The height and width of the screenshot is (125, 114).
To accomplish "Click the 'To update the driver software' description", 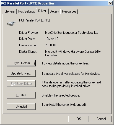I will (71, 74).
